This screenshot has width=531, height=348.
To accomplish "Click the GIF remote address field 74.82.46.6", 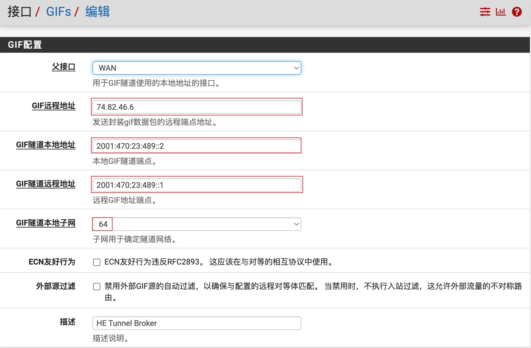I will pyautogui.click(x=197, y=107).
